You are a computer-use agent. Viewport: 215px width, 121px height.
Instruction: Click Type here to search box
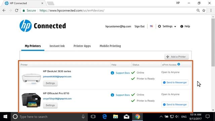pyautogui.click(x=49, y=117)
